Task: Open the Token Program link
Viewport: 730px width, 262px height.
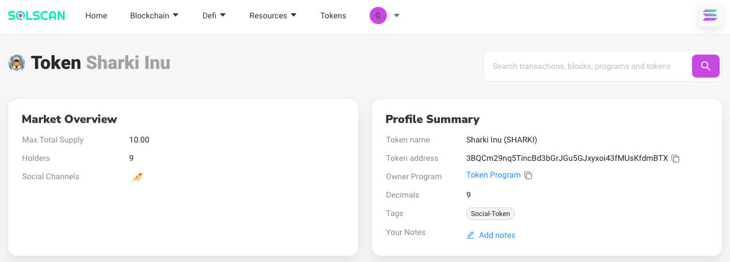Action: click(x=493, y=175)
